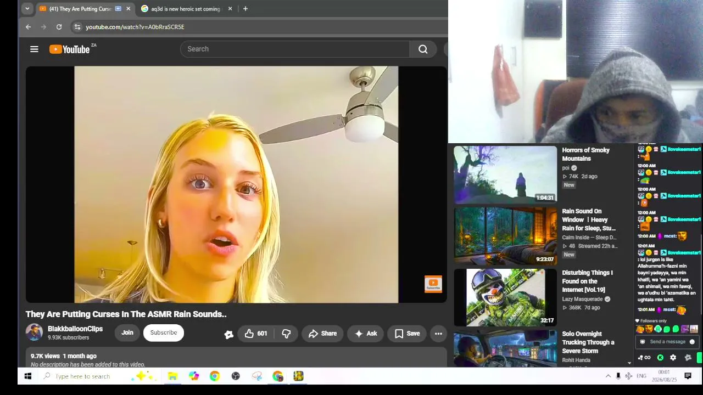Open Snipping Tool from the taskbar
Image resolution: width=703 pixels, height=395 pixels.
click(x=256, y=376)
